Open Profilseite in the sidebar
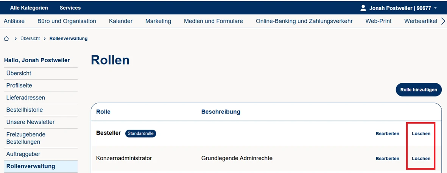The image size is (447, 173). (19, 86)
